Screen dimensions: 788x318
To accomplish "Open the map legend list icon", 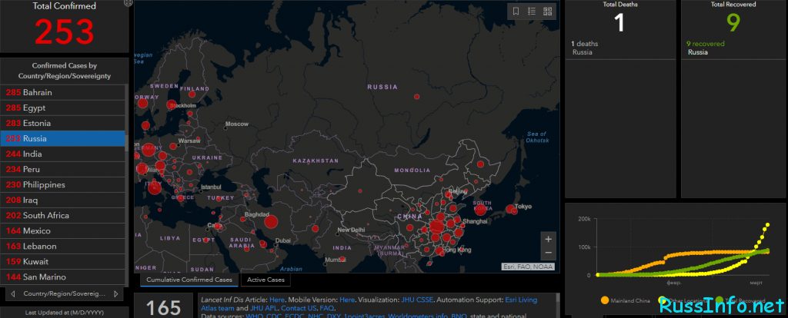I will 532,12.
